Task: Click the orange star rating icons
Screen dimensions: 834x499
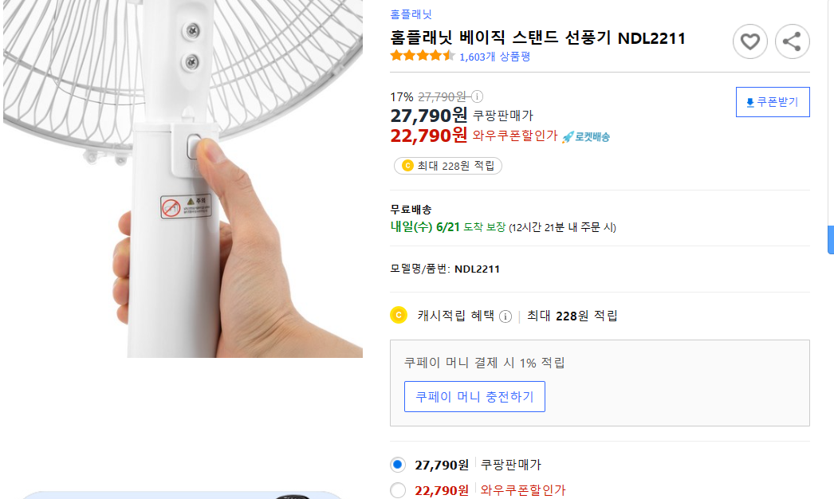Action: pyautogui.click(x=423, y=56)
